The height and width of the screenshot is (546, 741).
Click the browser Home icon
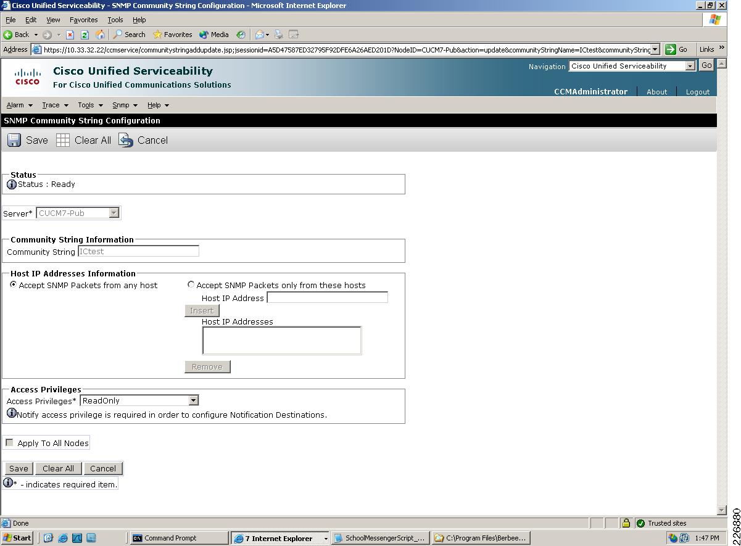[x=100, y=35]
